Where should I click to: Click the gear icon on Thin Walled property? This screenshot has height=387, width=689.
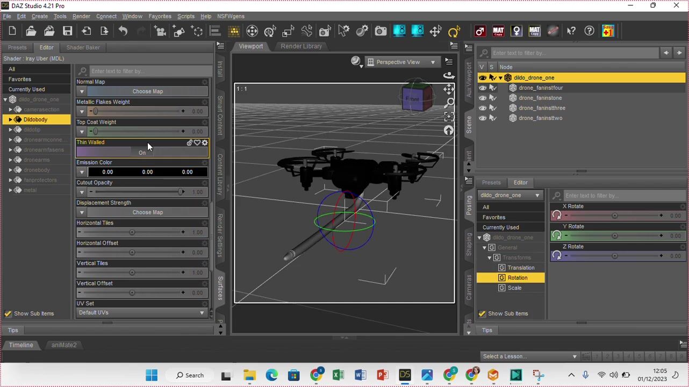click(205, 143)
